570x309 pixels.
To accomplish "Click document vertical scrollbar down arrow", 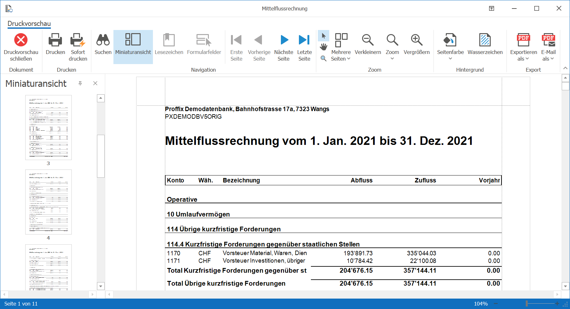I will coord(566,286).
